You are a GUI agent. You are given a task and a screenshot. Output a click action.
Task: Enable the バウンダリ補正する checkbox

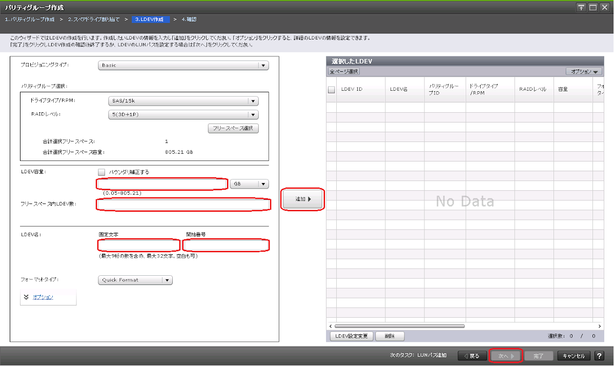click(x=101, y=172)
